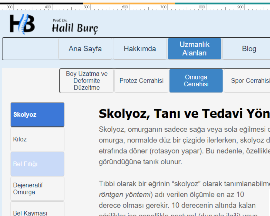Screen dimensions: 270x216
Task: Go to the Ana Sayfa page
Action: [85, 49]
